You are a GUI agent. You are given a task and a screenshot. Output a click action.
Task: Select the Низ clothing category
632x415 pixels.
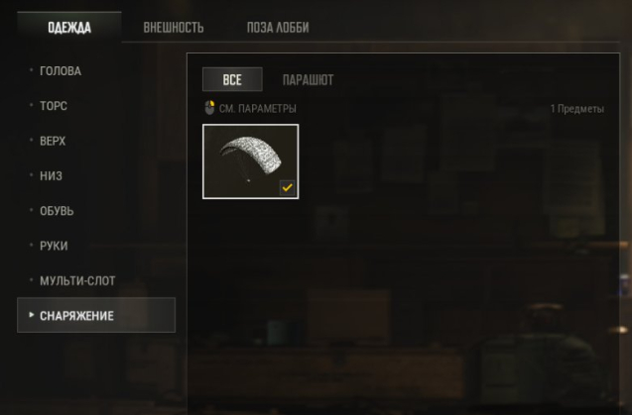[x=51, y=176]
